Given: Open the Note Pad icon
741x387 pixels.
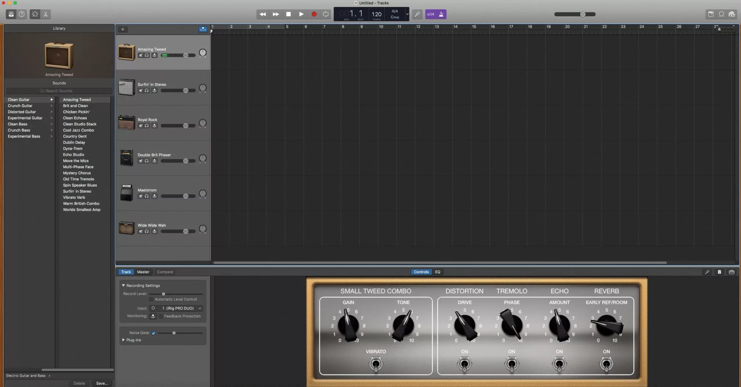Looking at the screenshot, I should pos(711,14).
